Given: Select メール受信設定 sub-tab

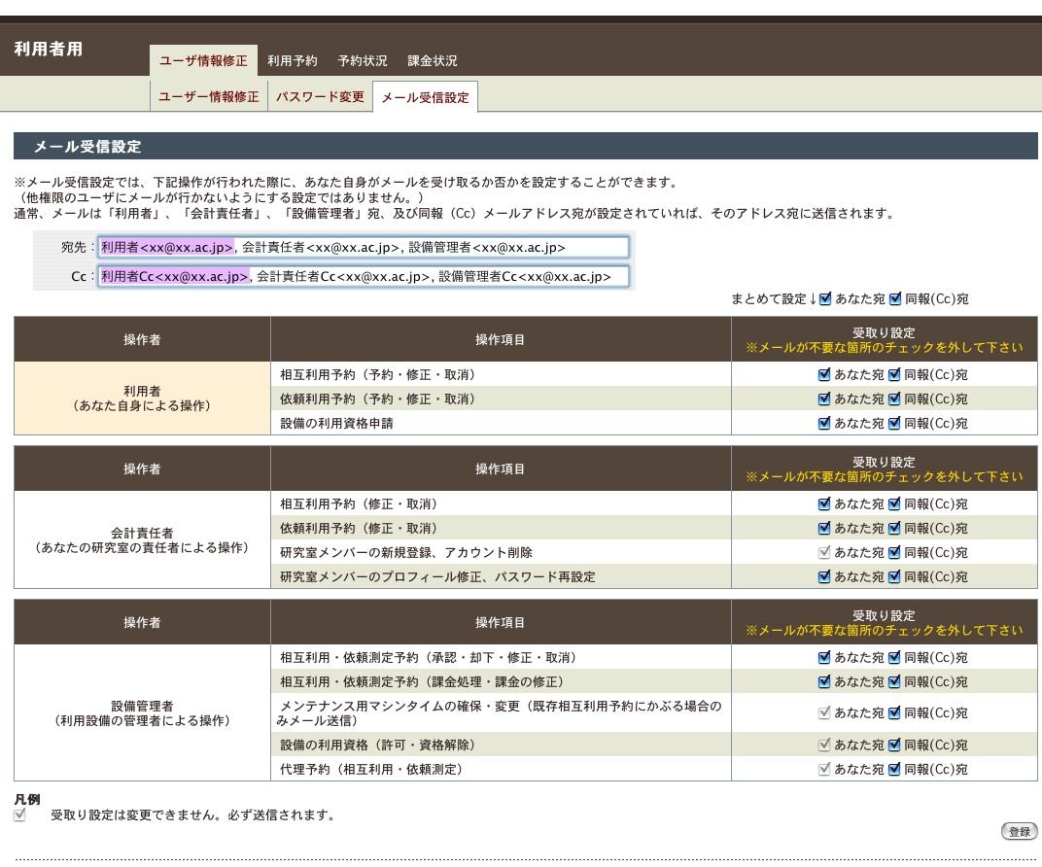Looking at the screenshot, I should tap(425, 98).
